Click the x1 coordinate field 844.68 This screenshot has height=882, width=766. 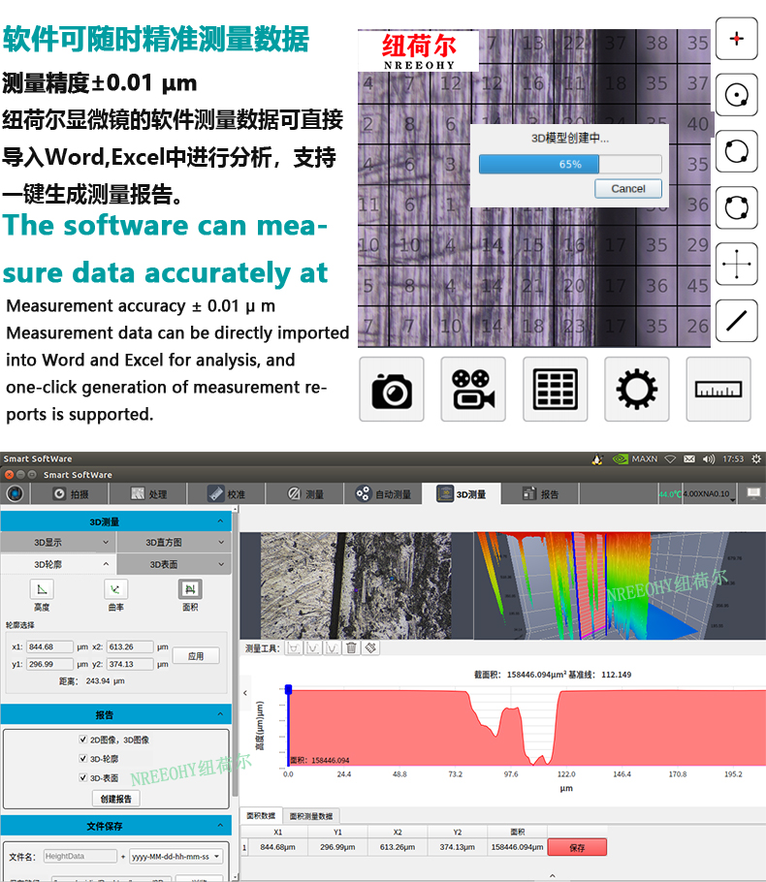pyautogui.click(x=49, y=646)
